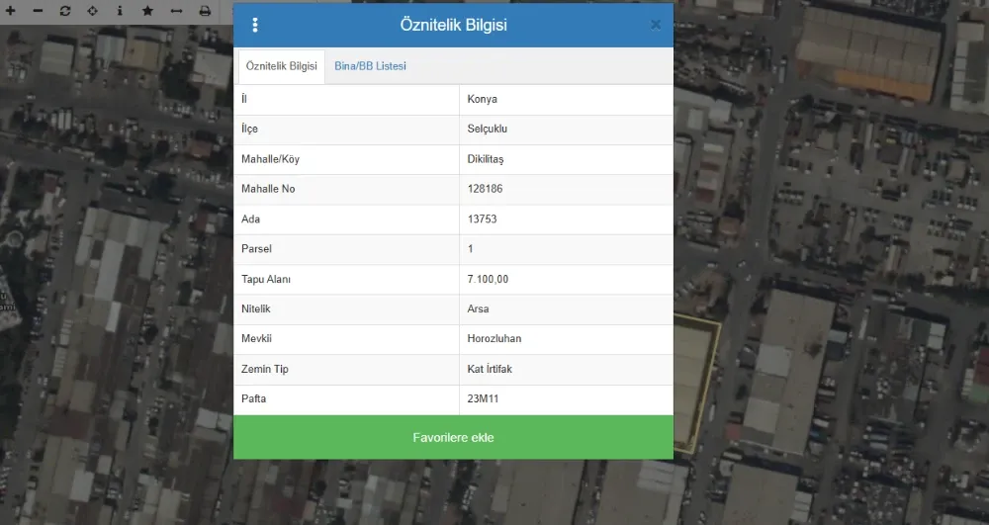
Task: Select the info query tool
Action: click(x=120, y=10)
